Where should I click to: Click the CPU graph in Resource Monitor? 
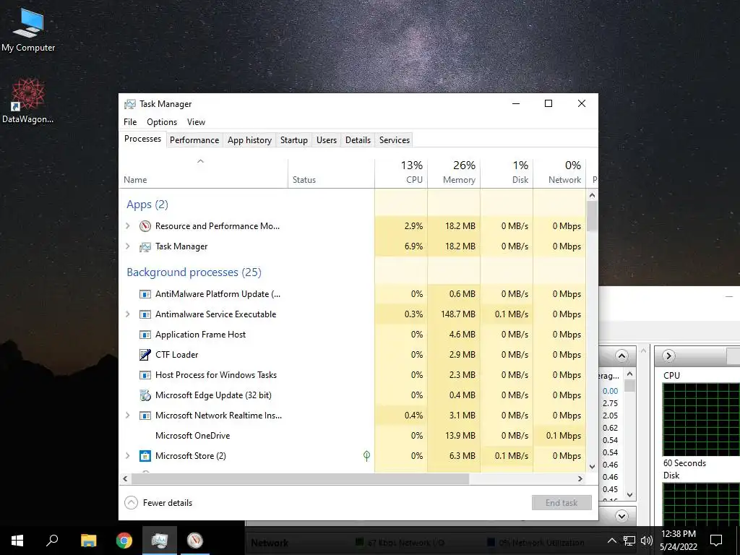(x=701, y=419)
